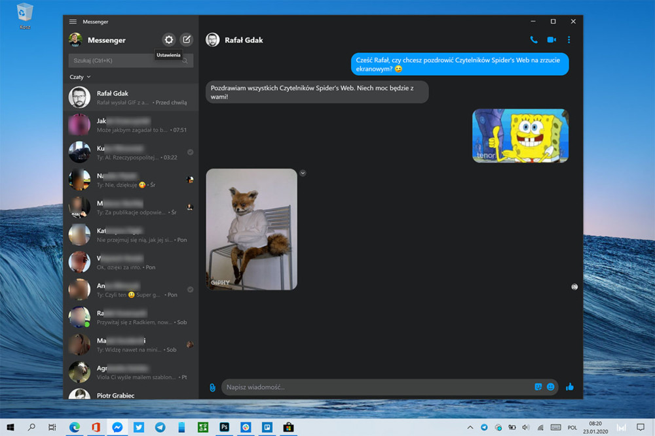Open the chat starting with 'Jak'
Image resolution: width=655 pixels, height=436 pixels.
(x=131, y=125)
